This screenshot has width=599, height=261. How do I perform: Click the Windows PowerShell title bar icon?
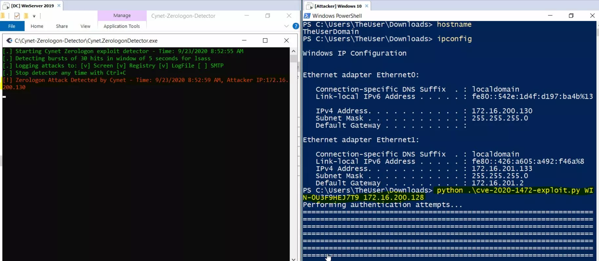tap(307, 16)
